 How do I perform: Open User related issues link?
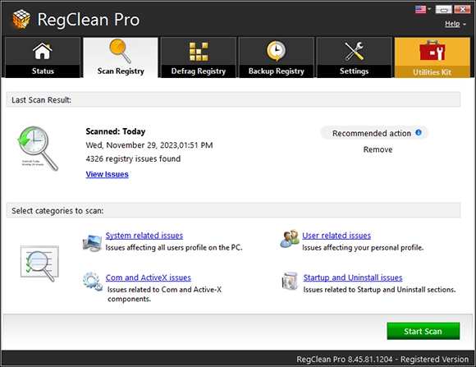pos(336,236)
